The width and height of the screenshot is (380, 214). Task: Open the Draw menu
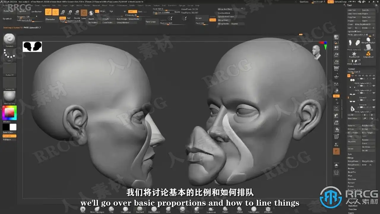[x=37, y=5]
